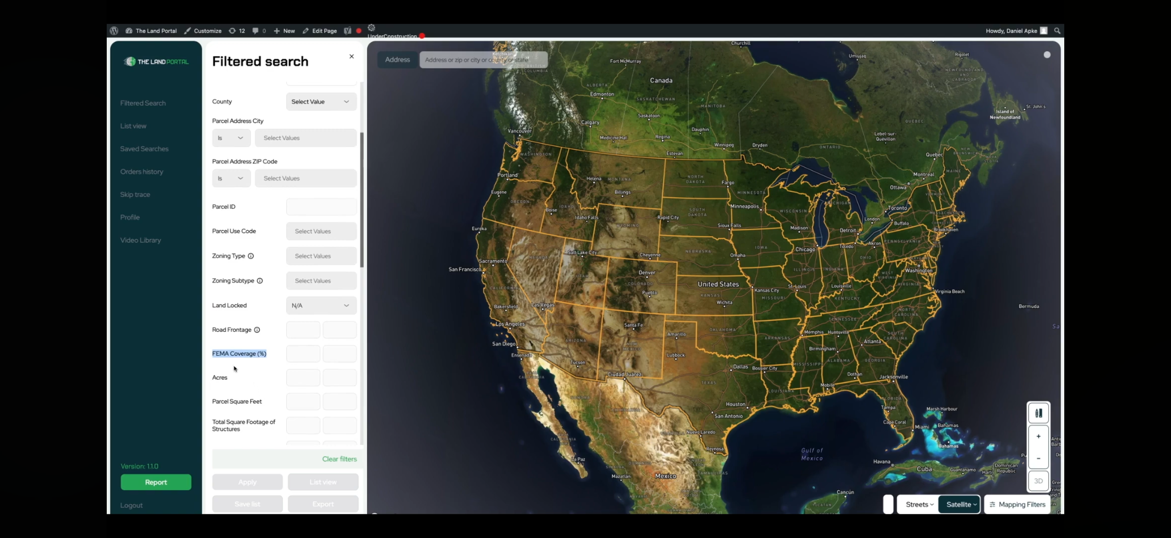Screen dimensions: 1171x538
Task: Click the Acres maximum input
Action: click(x=339, y=378)
